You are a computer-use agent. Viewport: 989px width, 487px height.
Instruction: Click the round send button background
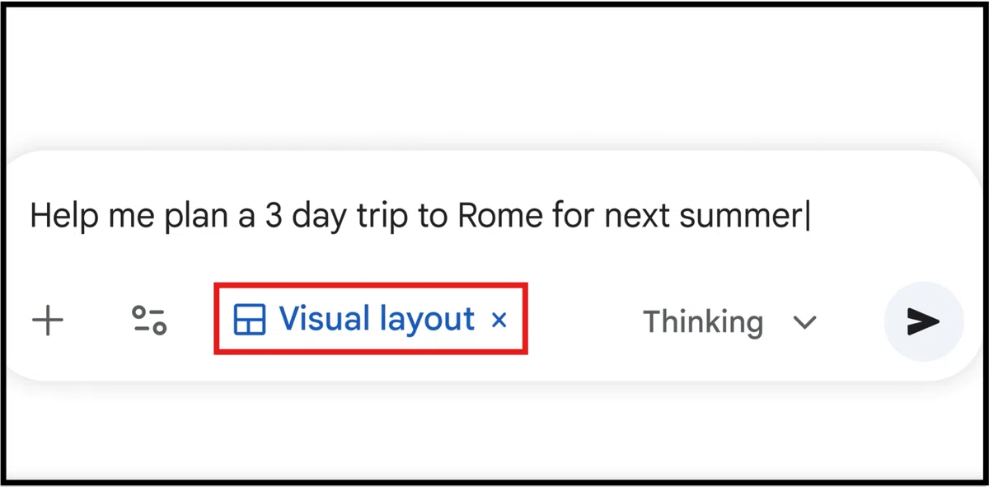(923, 321)
